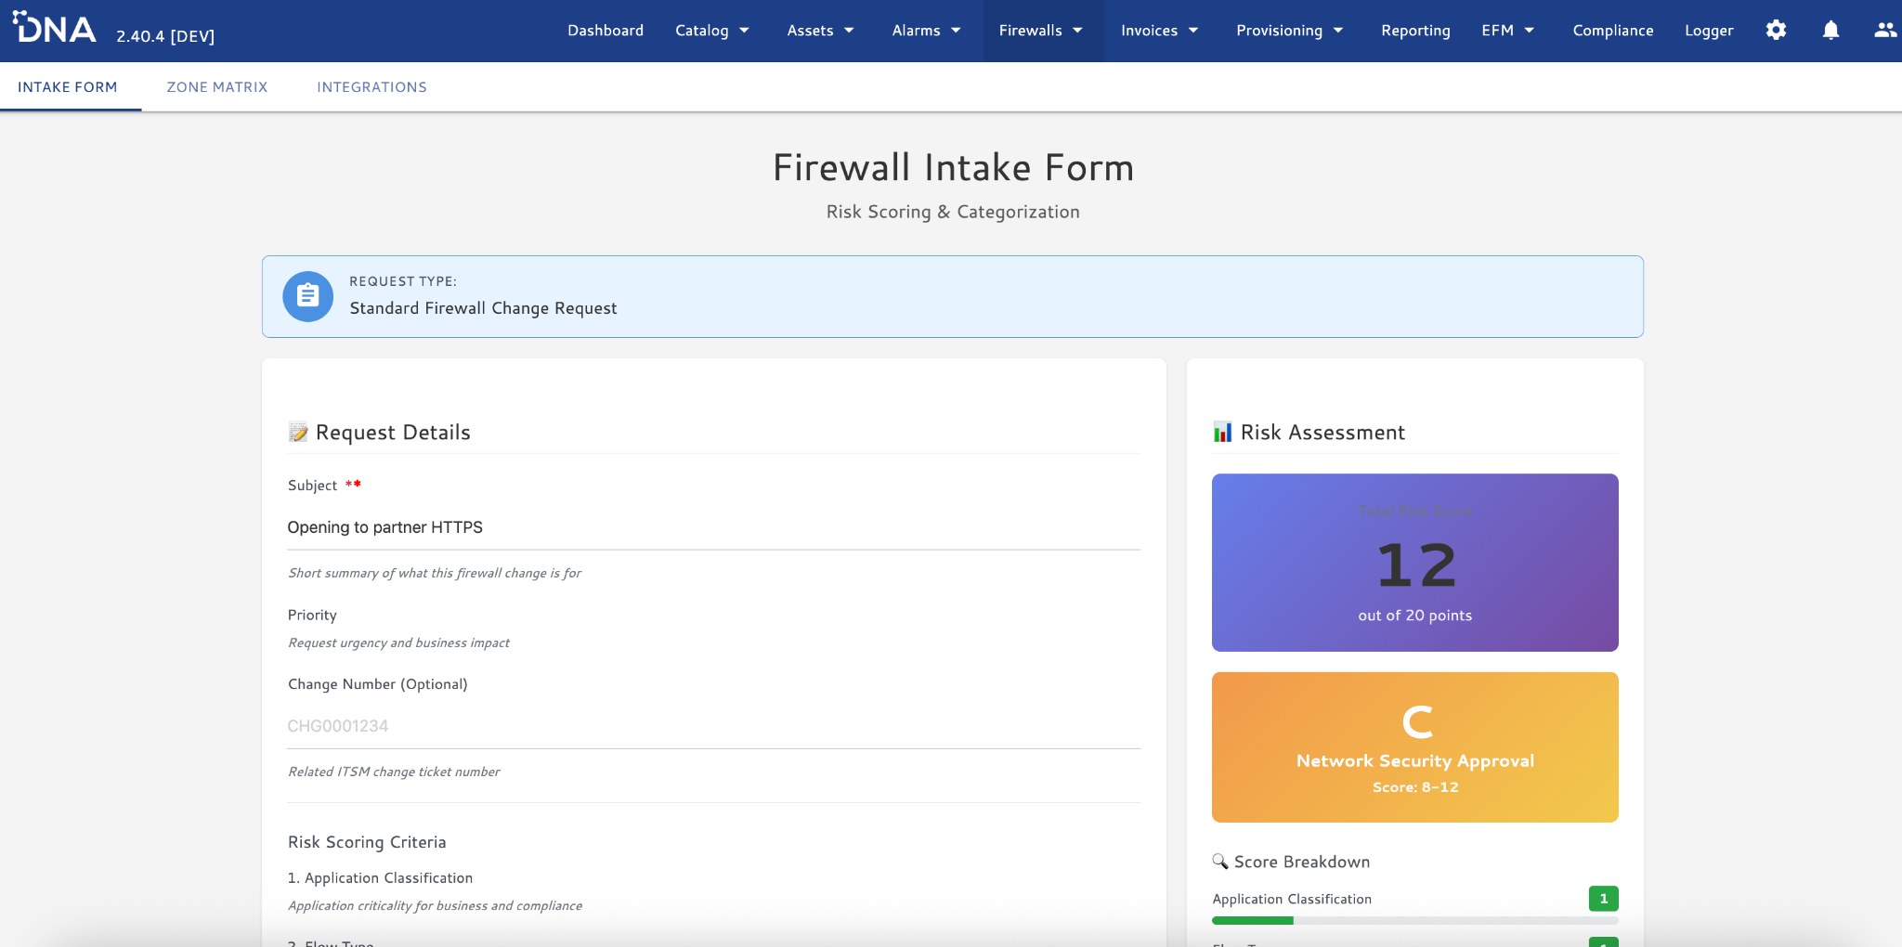Click the Firewall Intake Form title
1902x947 pixels.
click(x=953, y=168)
